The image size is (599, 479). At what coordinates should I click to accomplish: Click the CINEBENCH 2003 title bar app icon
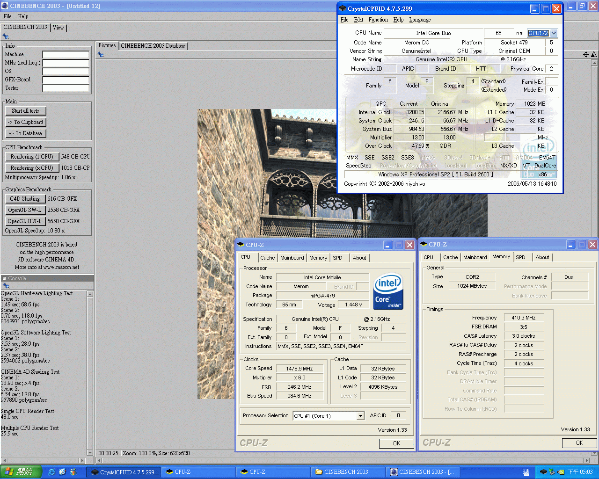coord(5,6)
